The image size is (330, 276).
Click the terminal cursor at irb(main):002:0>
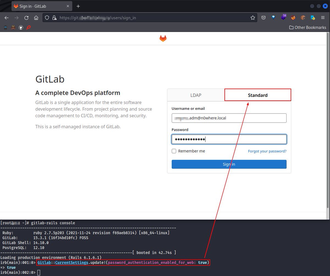(39, 272)
